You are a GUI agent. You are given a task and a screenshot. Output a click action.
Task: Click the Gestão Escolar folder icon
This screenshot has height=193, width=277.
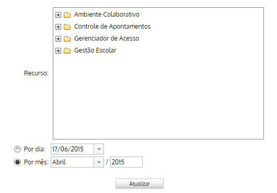click(x=67, y=50)
